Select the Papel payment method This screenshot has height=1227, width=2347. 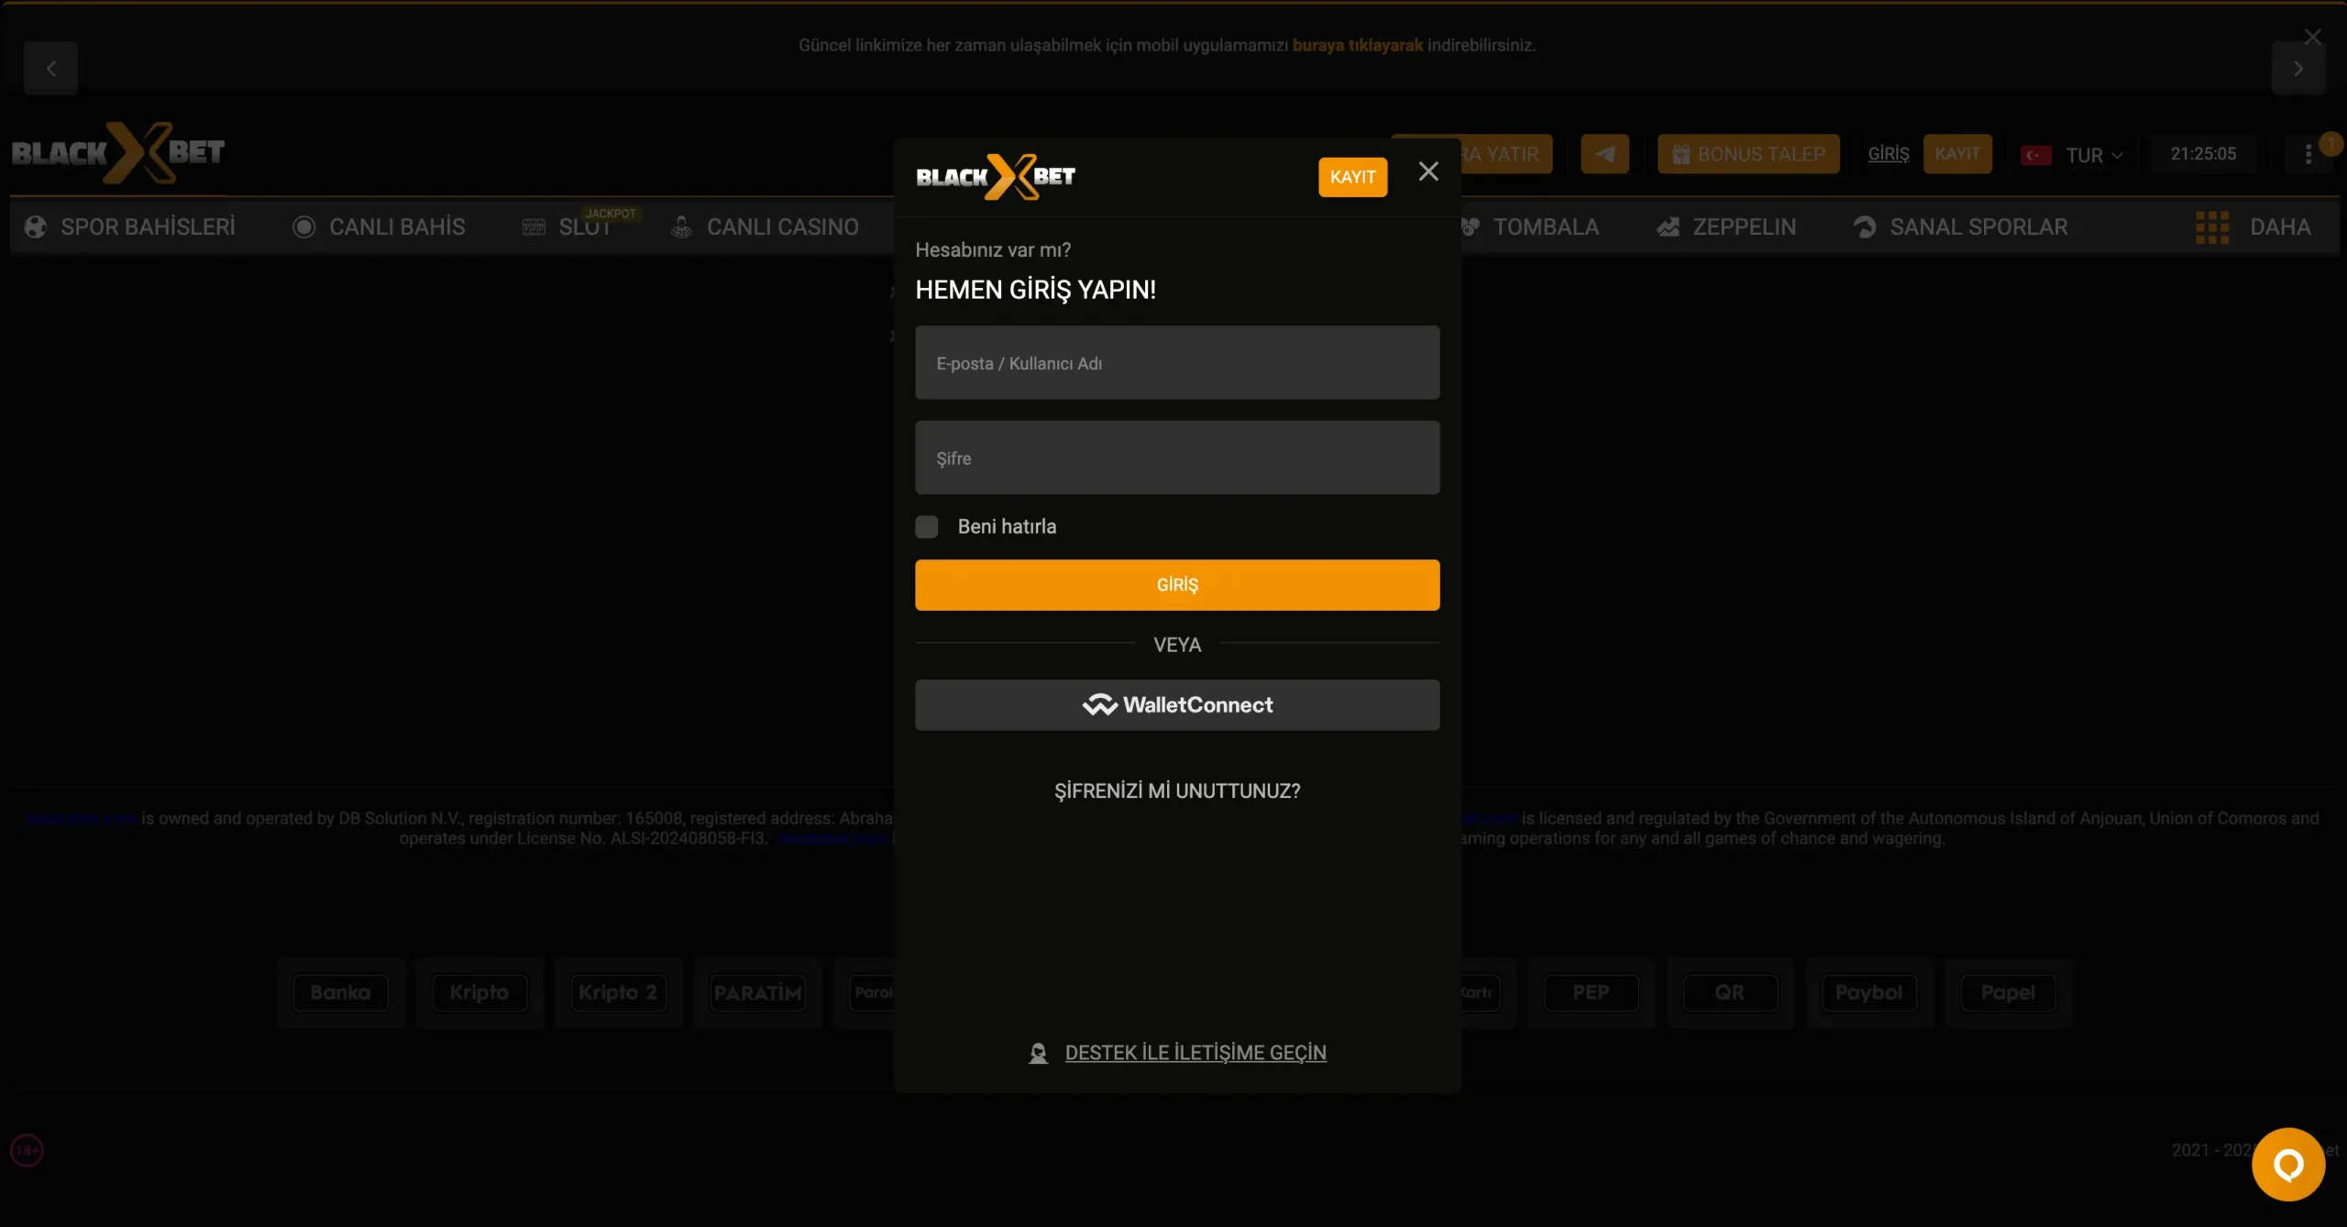(2008, 992)
